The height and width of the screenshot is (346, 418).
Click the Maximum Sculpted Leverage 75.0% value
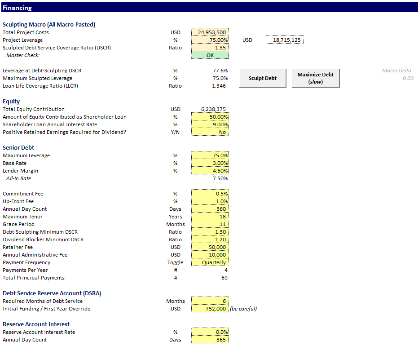pyautogui.click(x=220, y=78)
